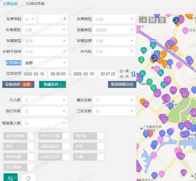Open the 三轮车数 dropdown

pyautogui.click(x=115, y=111)
